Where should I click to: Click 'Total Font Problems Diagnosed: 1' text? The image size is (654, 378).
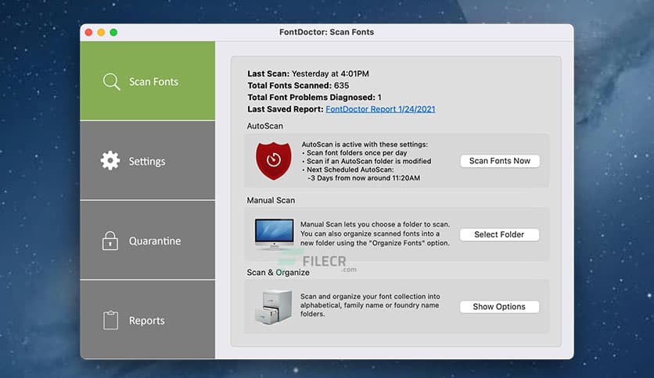click(x=314, y=98)
